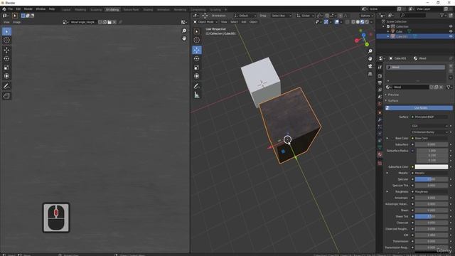Open the Modifier wrench properties tab
The image size is (455, 256).
point(380,119)
